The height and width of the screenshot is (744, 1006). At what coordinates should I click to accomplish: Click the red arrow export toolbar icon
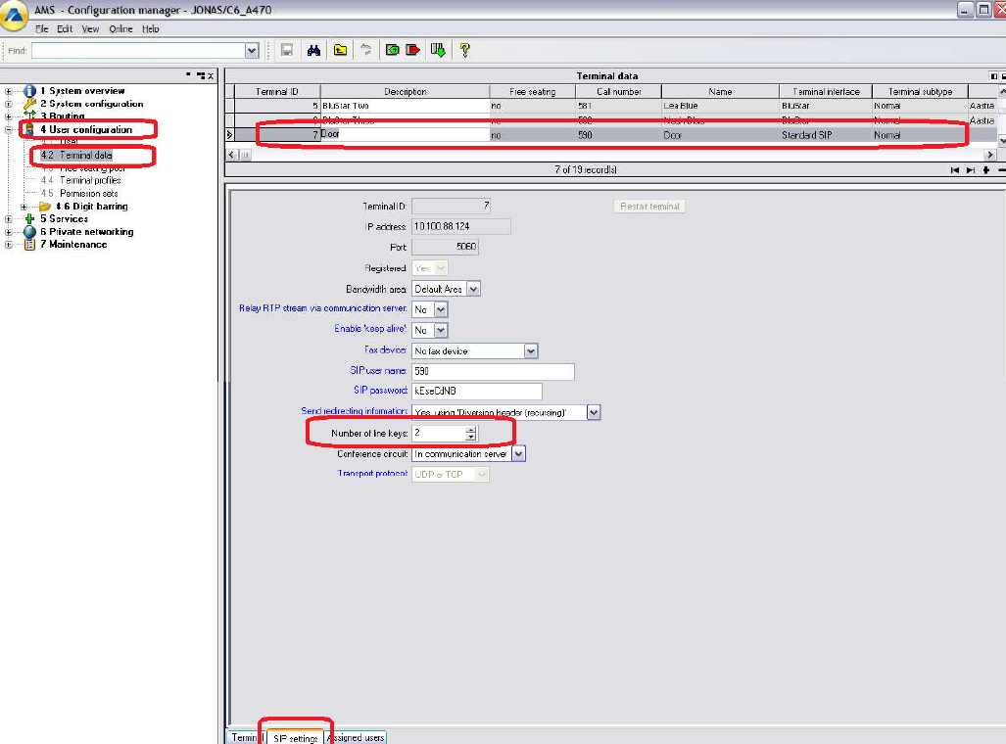coord(412,50)
